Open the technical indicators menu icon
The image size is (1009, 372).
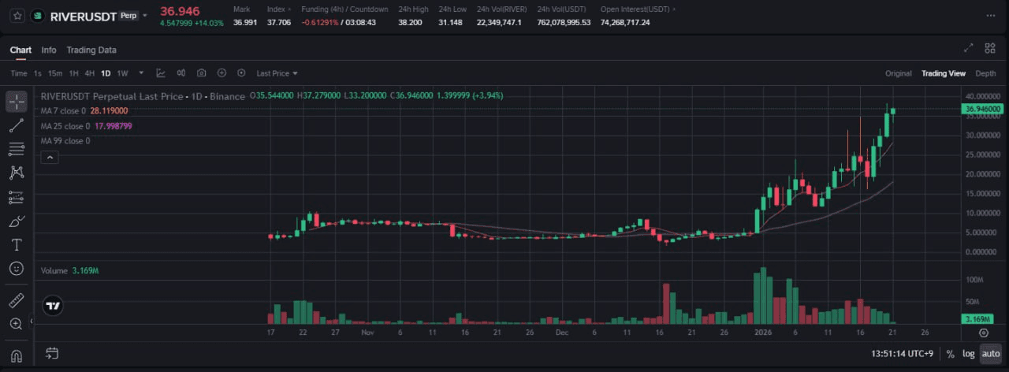[x=161, y=73]
